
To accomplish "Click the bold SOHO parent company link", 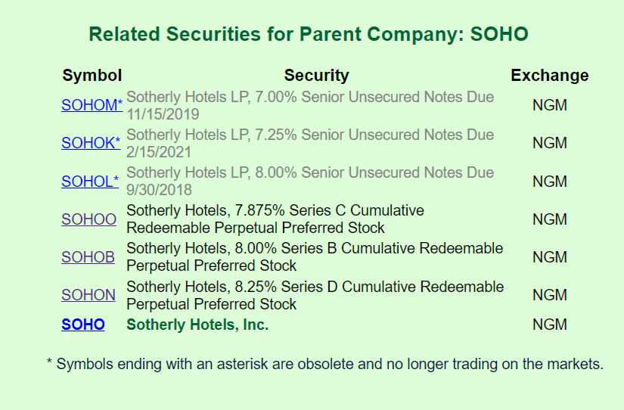I will 83,325.
